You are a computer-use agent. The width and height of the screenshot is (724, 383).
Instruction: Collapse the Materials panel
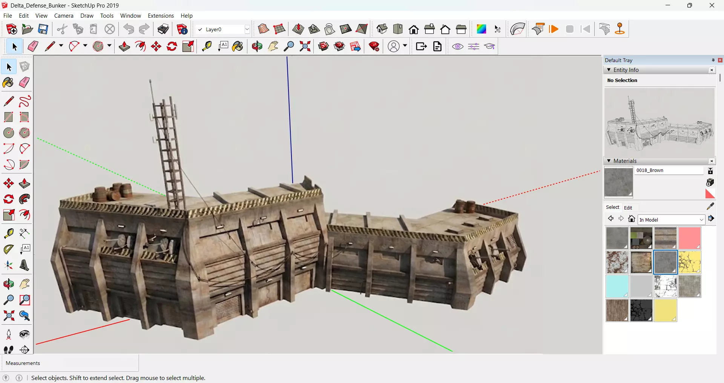(609, 161)
